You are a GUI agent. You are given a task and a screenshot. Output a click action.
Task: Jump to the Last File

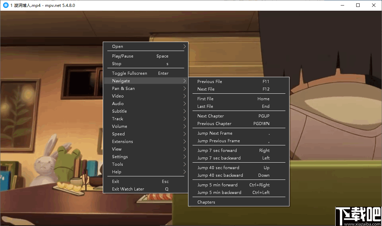click(x=205, y=106)
